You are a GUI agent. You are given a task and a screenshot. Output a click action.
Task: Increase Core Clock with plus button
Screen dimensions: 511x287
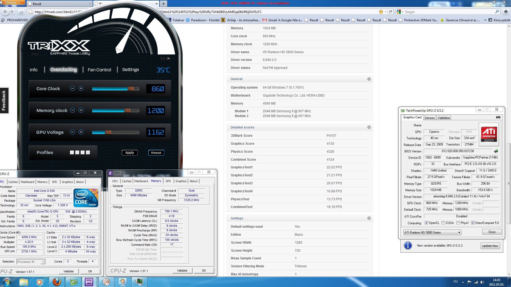tap(81, 89)
